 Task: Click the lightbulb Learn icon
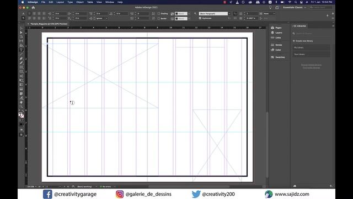pyautogui.click(x=270, y=7)
